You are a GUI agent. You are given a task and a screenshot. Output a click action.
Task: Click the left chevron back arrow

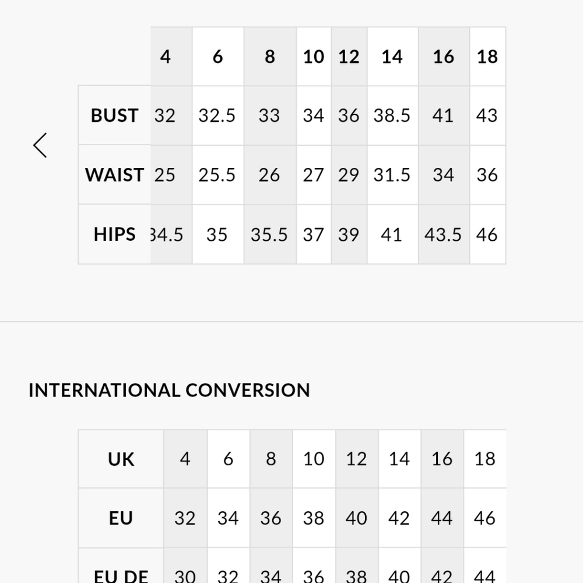point(40,145)
